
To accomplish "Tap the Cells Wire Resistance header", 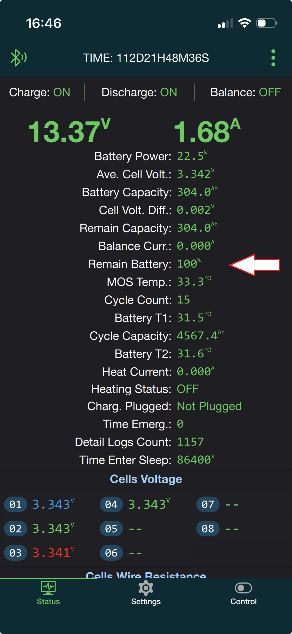I will coord(146,574).
